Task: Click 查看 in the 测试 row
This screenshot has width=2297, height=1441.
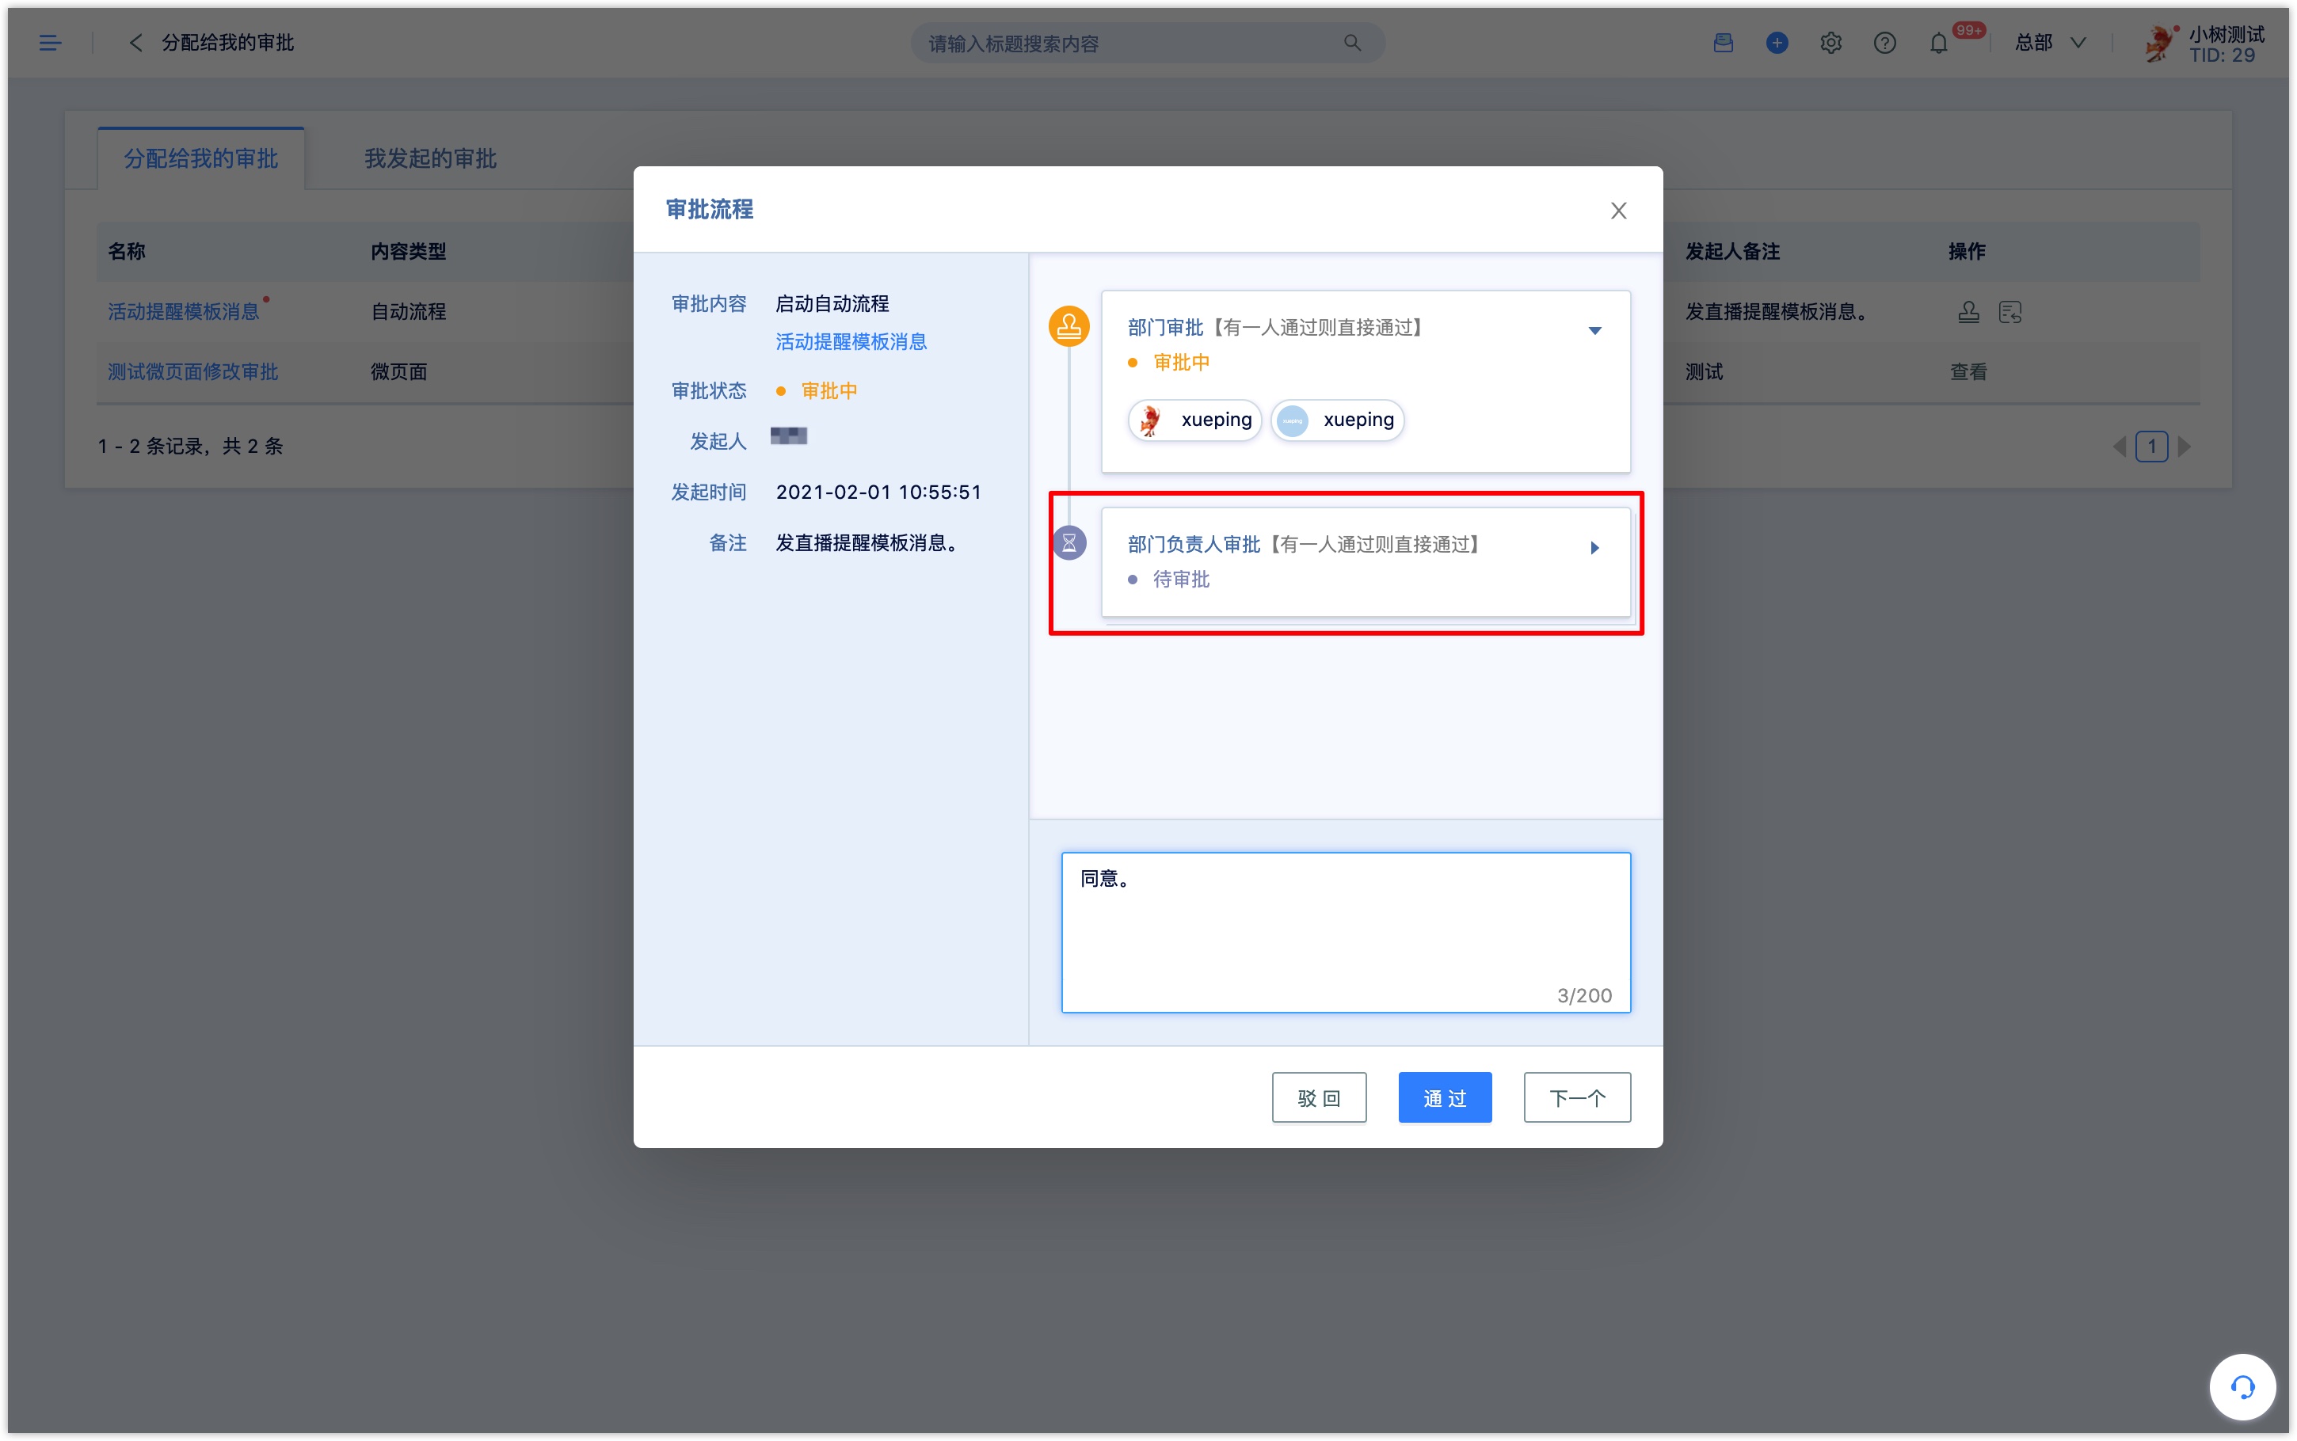Action: (x=1968, y=371)
